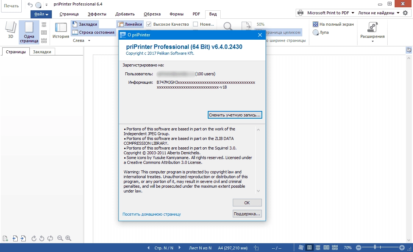Image resolution: width=413 pixels, height=252 pixels.
Task: Switch to the PDF ribbon tab
Action: tap(196, 14)
